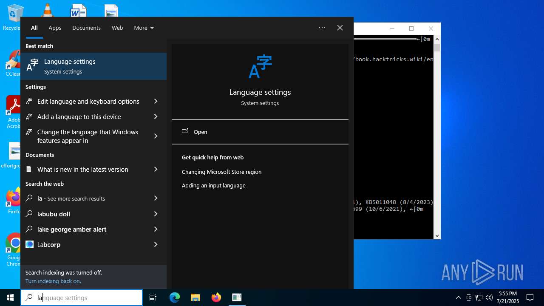Open Adding an input language help link
This screenshot has width=544, height=306.
[214, 185]
